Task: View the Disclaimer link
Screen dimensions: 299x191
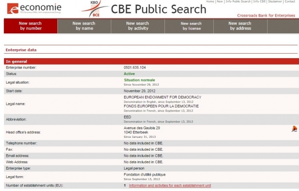Action: point(275,1)
